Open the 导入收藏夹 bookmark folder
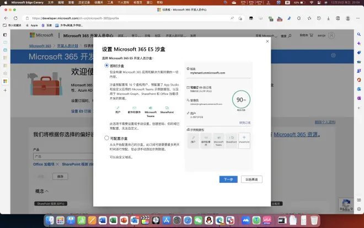This screenshot has height=228, width=364. [x=12, y=25]
